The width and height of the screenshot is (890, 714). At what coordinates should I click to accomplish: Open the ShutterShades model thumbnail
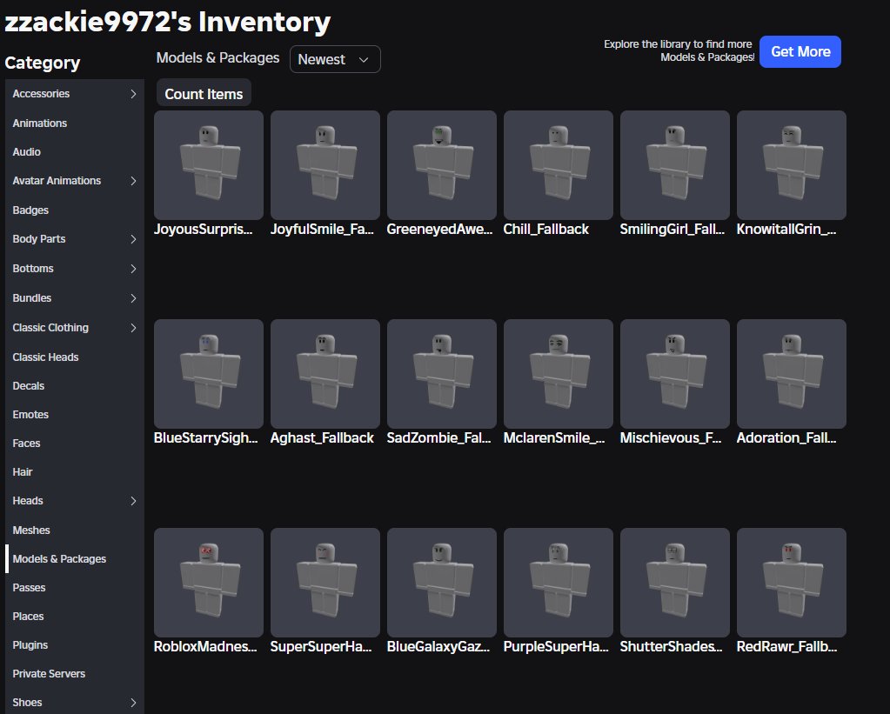[675, 583]
